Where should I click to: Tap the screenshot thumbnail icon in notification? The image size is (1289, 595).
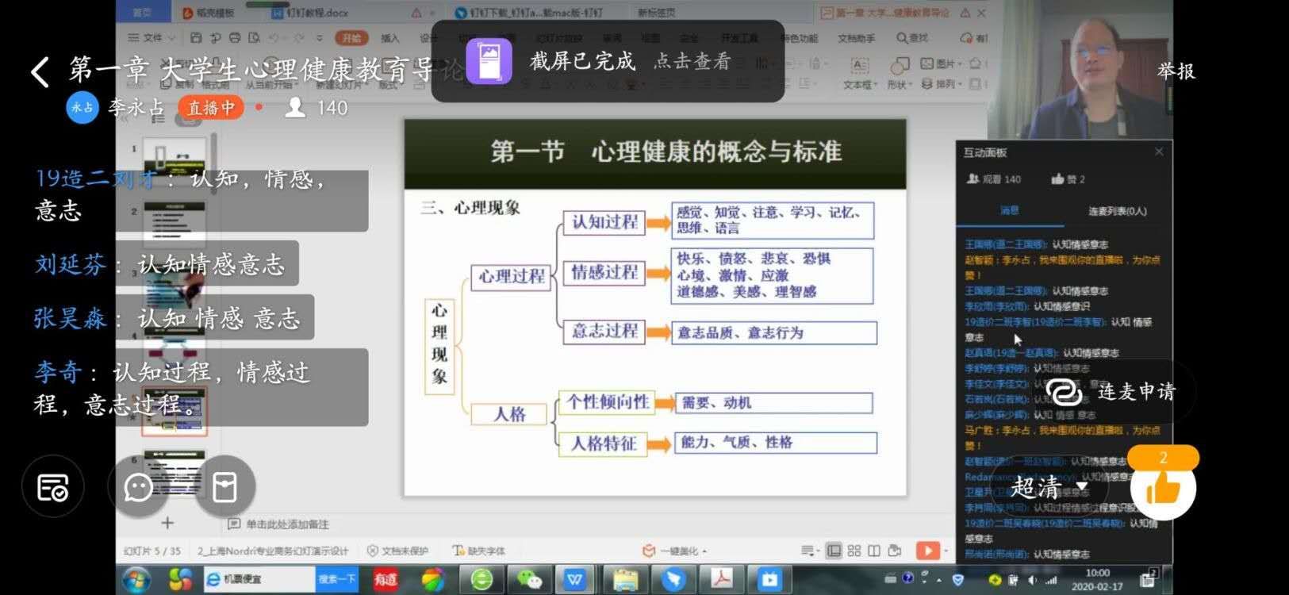[x=489, y=61]
